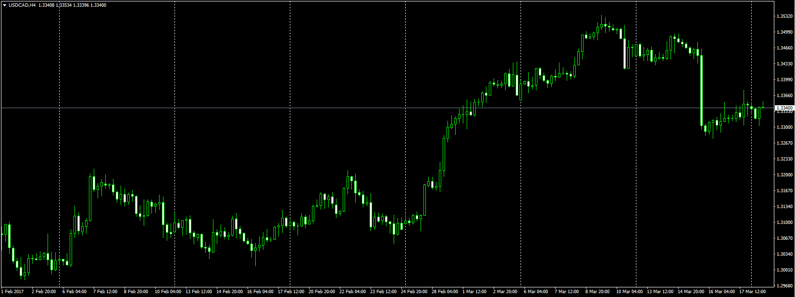This screenshot has width=795, height=297.
Task: Click the tall bullish candle near 7 Feb 12:00
Action: pos(90,197)
